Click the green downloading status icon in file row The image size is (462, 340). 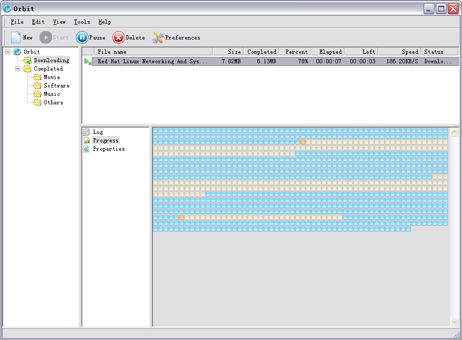(88, 61)
